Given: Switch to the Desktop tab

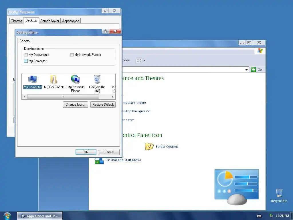Looking at the screenshot, I should coord(31,20).
